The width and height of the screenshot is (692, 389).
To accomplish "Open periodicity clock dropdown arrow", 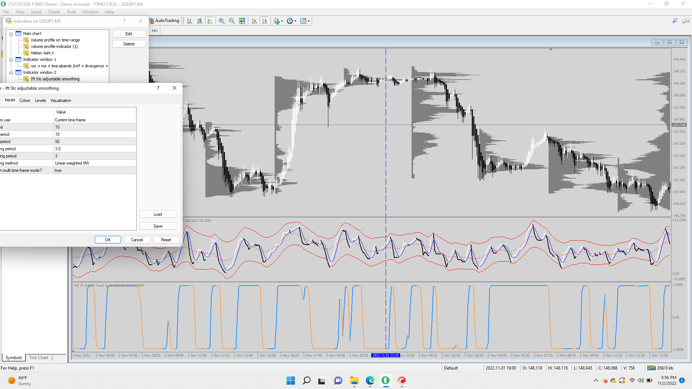I will (296, 21).
